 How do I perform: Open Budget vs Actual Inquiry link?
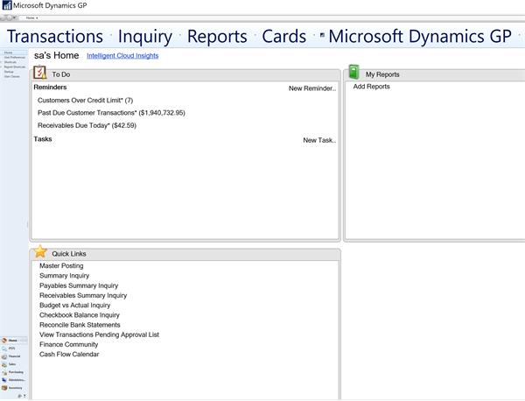coord(74,306)
